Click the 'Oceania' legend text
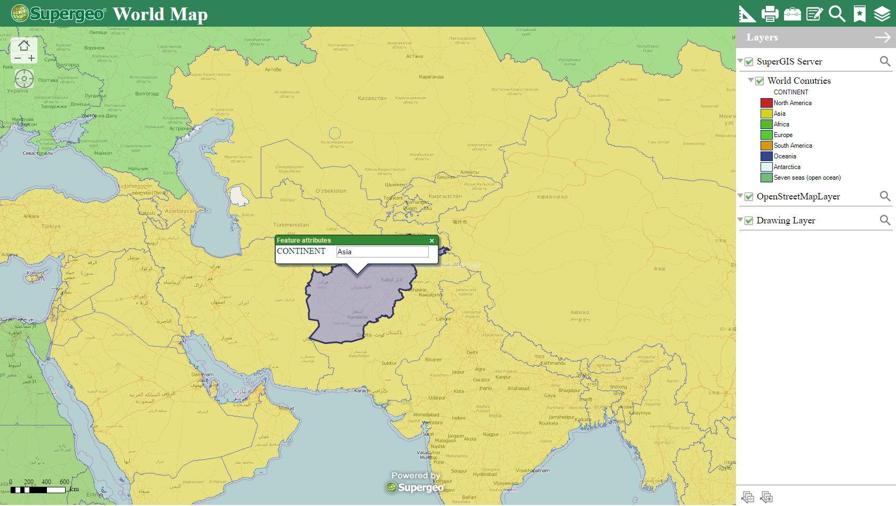This screenshot has height=506, width=896. 785,156
